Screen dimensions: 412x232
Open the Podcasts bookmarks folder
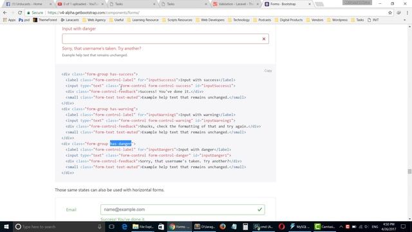point(262,20)
